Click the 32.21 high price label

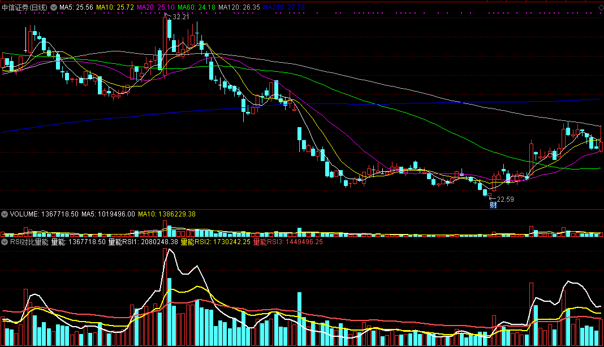coord(181,17)
